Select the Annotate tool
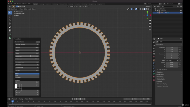Screen dimensions: 190x107 10,34
